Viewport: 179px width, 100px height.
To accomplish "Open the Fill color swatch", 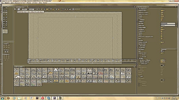I will 162,51.
